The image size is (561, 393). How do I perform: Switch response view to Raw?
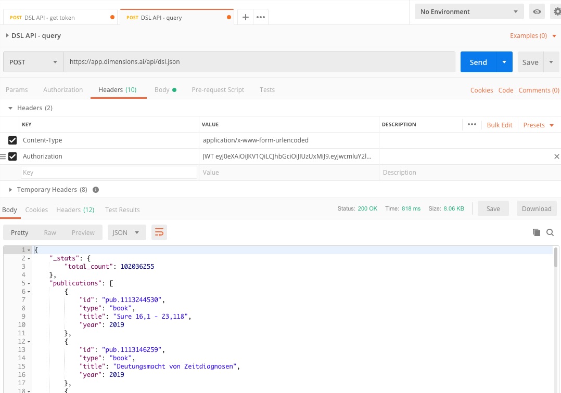tap(50, 232)
